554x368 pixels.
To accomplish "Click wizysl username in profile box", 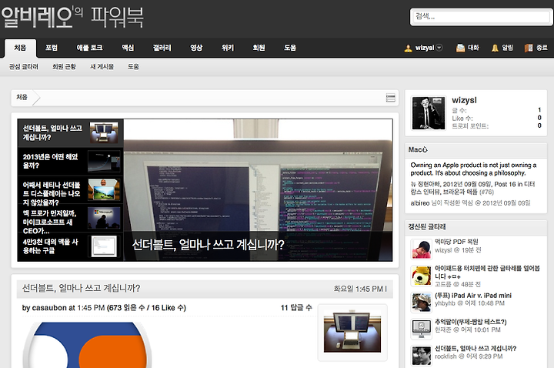I will tap(464, 100).
